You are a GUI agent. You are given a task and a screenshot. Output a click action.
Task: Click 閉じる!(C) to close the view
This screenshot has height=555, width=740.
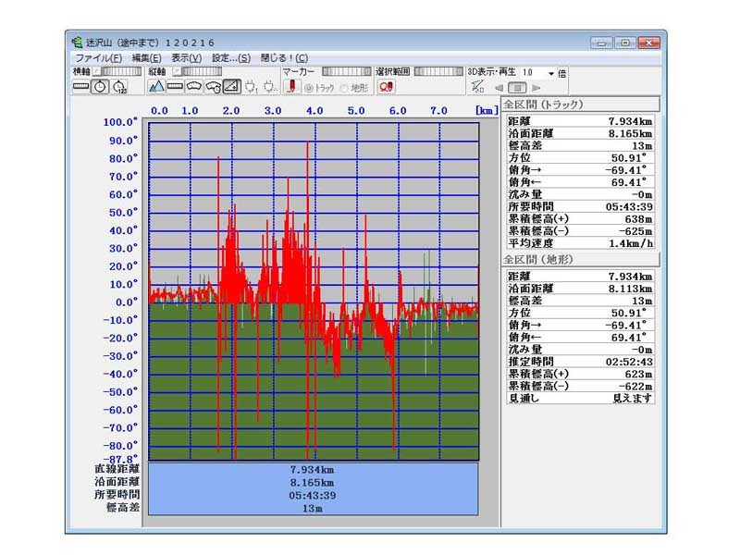284,57
